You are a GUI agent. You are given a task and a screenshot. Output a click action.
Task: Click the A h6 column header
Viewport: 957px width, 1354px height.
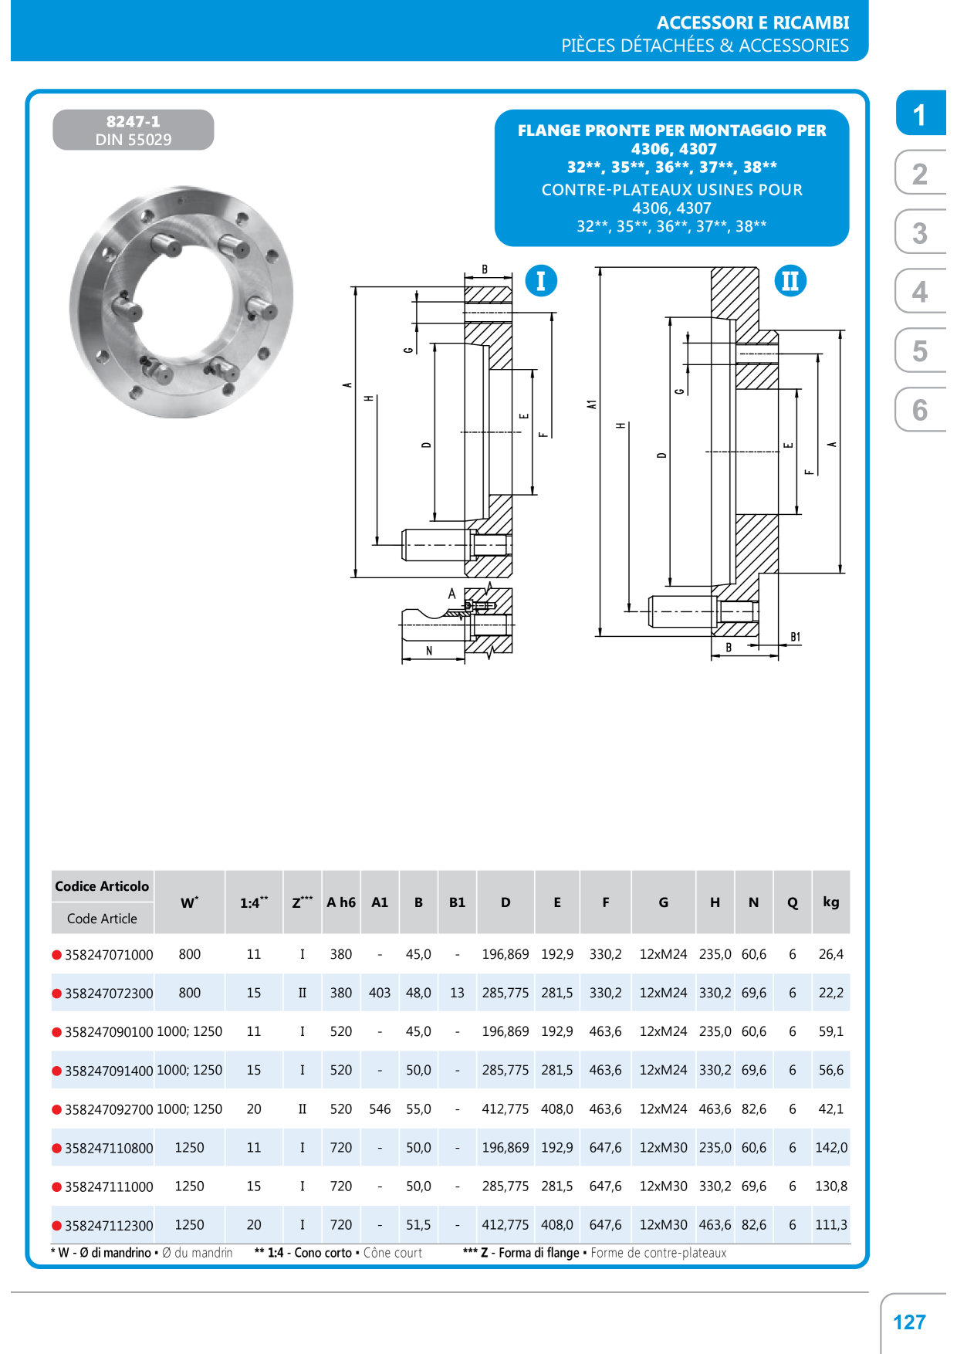point(341,902)
